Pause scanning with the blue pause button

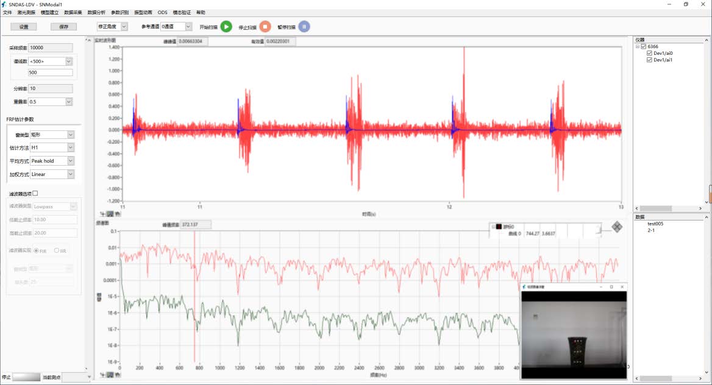pyautogui.click(x=304, y=27)
